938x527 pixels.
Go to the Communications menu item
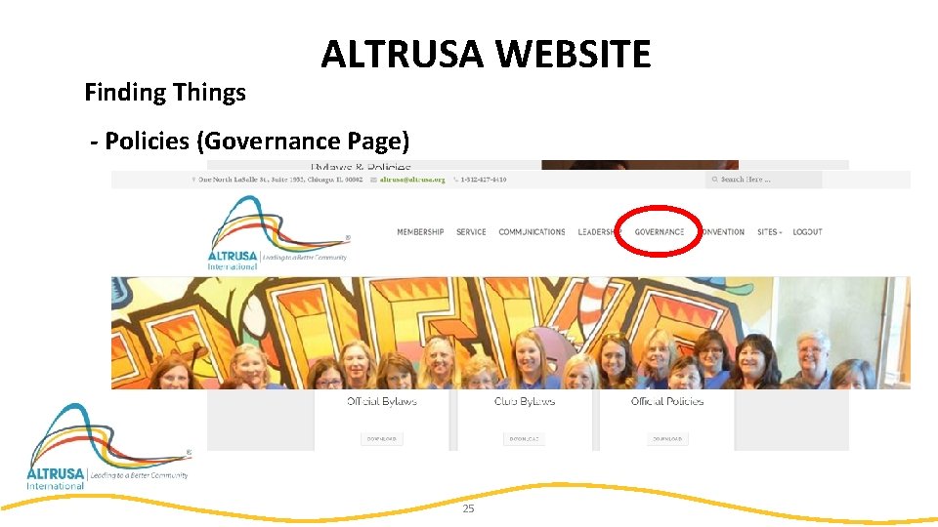click(532, 232)
